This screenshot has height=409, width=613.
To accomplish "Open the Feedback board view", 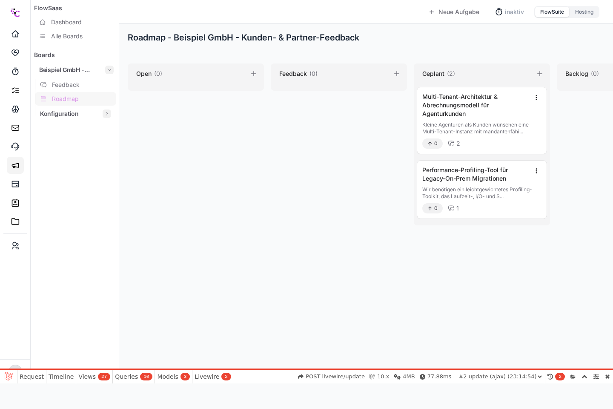I will [x=66, y=85].
